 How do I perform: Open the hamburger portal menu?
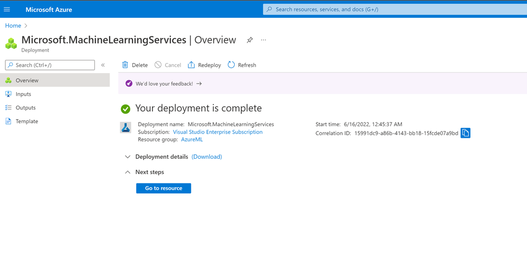pos(7,9)
